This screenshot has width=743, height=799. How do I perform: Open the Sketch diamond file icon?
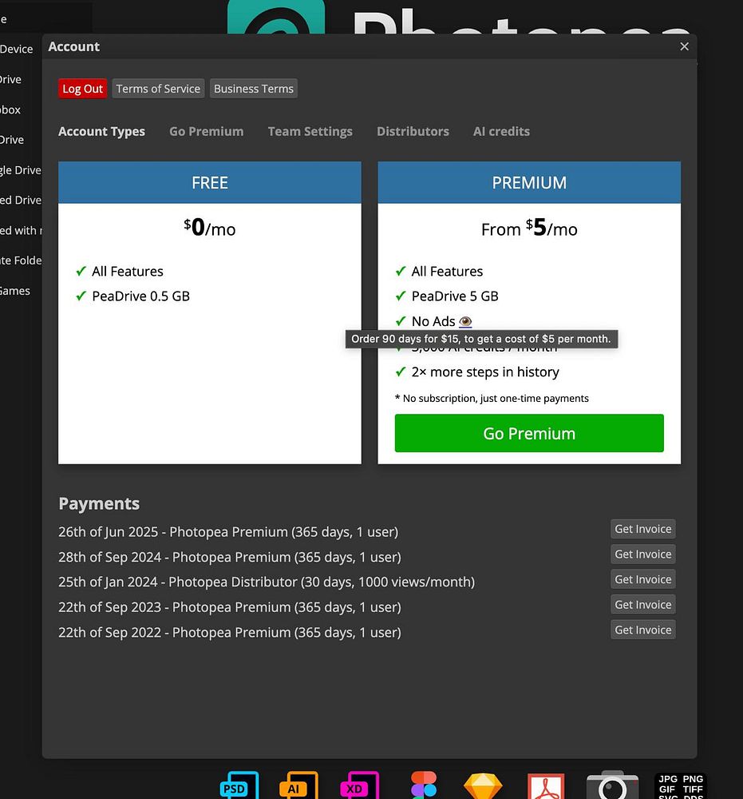point(483,786)
